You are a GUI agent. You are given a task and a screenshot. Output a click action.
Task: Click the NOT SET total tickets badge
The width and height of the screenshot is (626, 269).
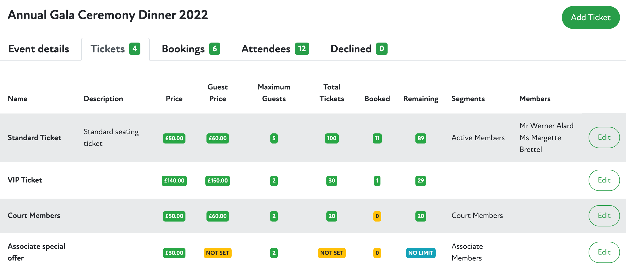(332, 253)
